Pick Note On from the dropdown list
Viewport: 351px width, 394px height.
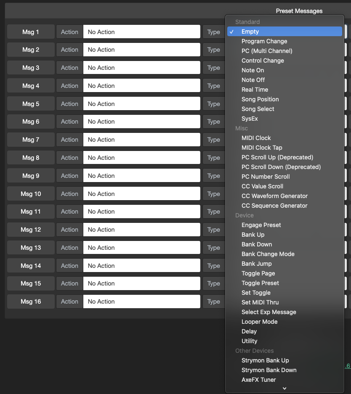(253, 70)
